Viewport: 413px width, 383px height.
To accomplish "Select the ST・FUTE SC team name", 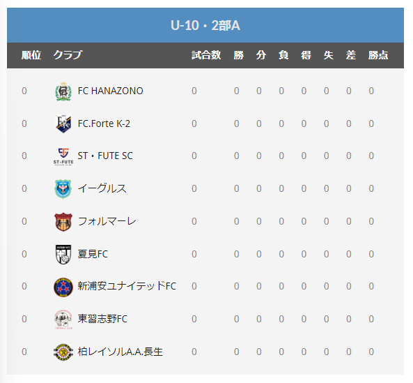I will pyautogui.click(x=105, y=156).
